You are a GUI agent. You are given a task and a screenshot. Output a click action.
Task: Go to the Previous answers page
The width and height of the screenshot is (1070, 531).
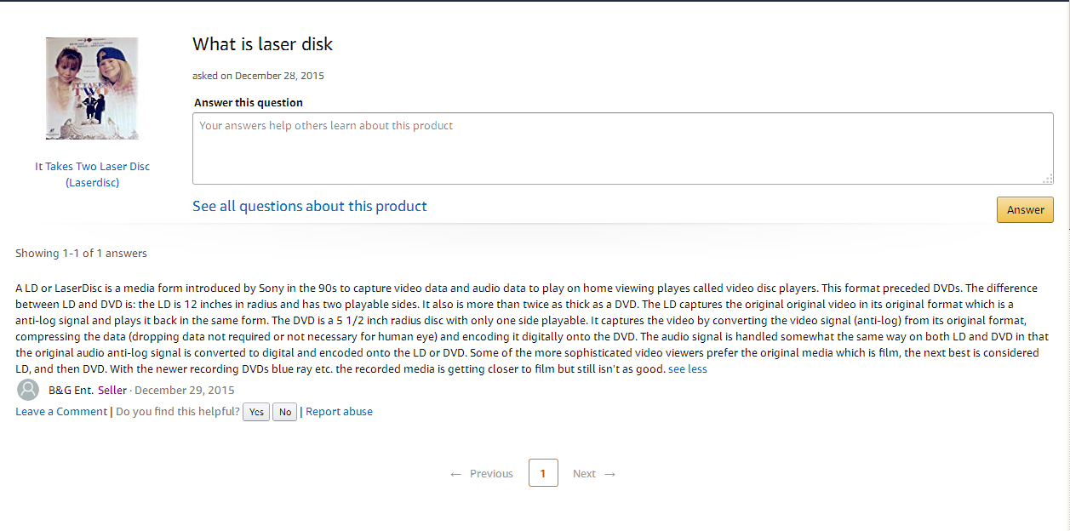tap(482, 474)
